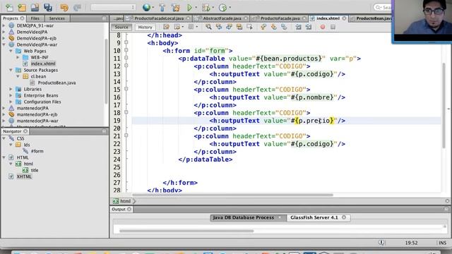Expand the Configuration Files node
This screenshot has width=452, height=254.
11,102
